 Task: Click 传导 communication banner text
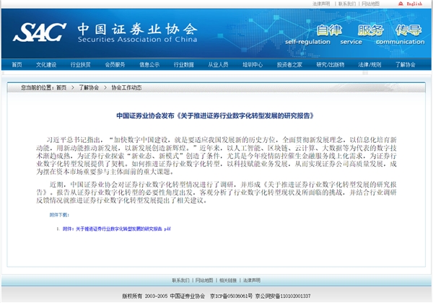tap(401, 35)
